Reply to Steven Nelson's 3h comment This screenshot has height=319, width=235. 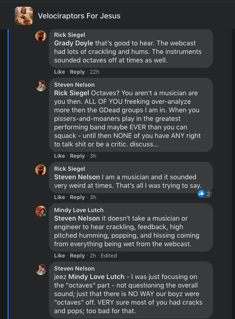tap(77, 156)
